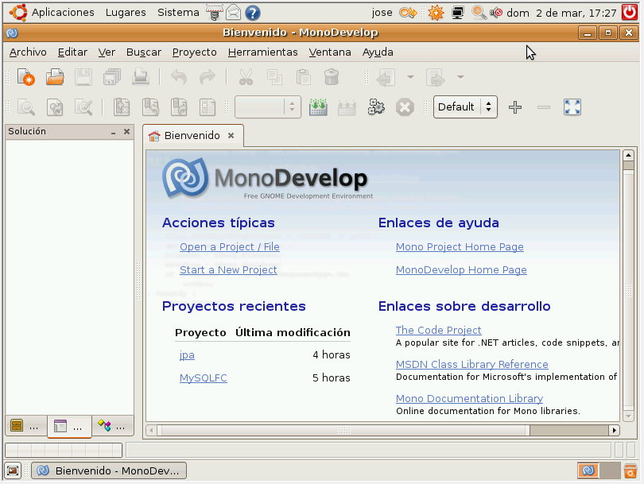Save all files using stacked floppies icon
Viewport: 644px width, 484px height.
pyautogui.click(x=112, y=77)
